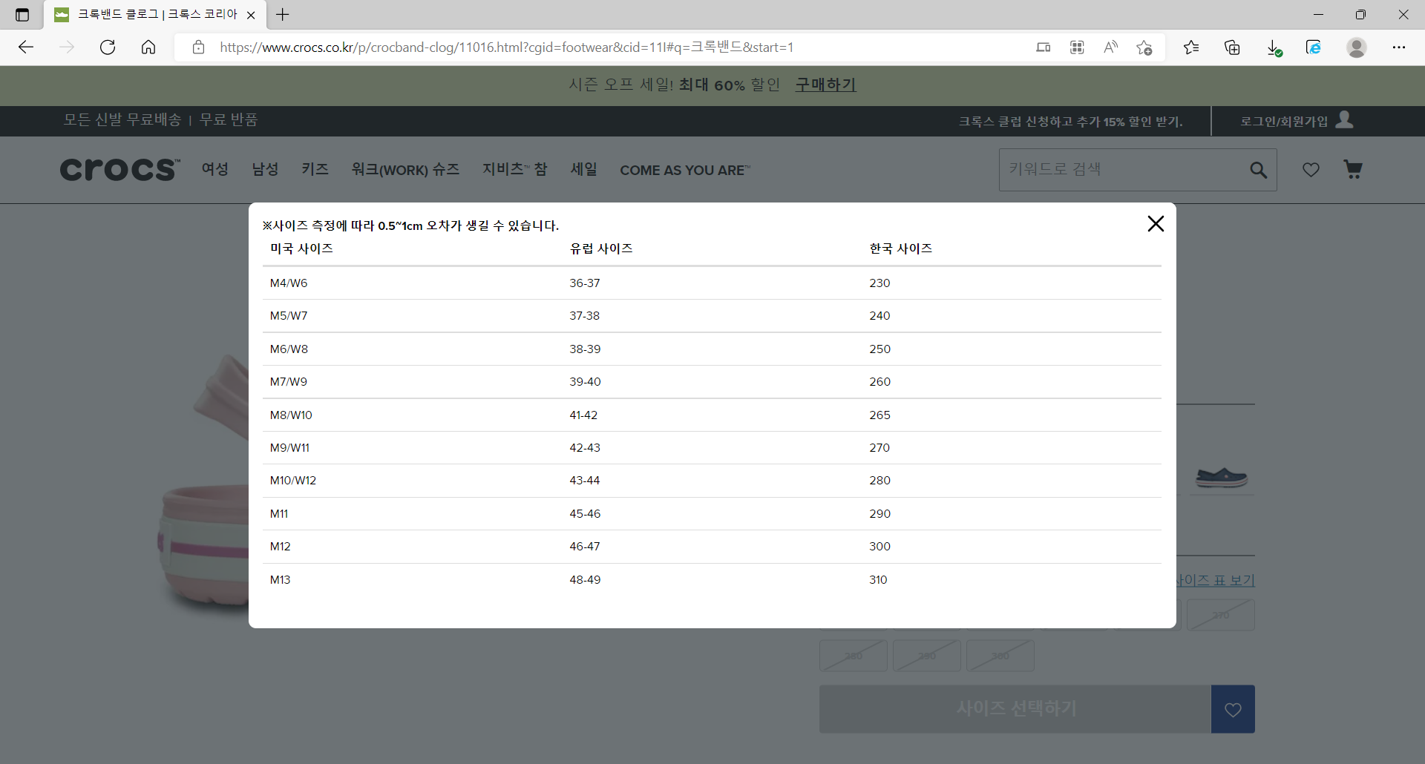Click the 미국 사이즈 column header
This screenshot has height=764, width=1425.
[301, 248]
